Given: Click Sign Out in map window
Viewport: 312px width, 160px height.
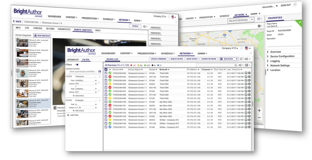Looking at the screenshot, I should [286, 5].
